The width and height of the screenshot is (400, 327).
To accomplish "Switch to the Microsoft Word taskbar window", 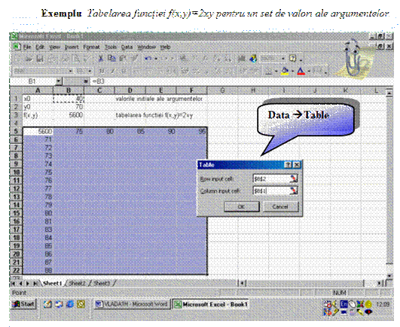I will click(132, 304).
